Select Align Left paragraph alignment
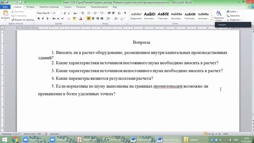The width and height of the screenshot is (254, 143). 89,19
